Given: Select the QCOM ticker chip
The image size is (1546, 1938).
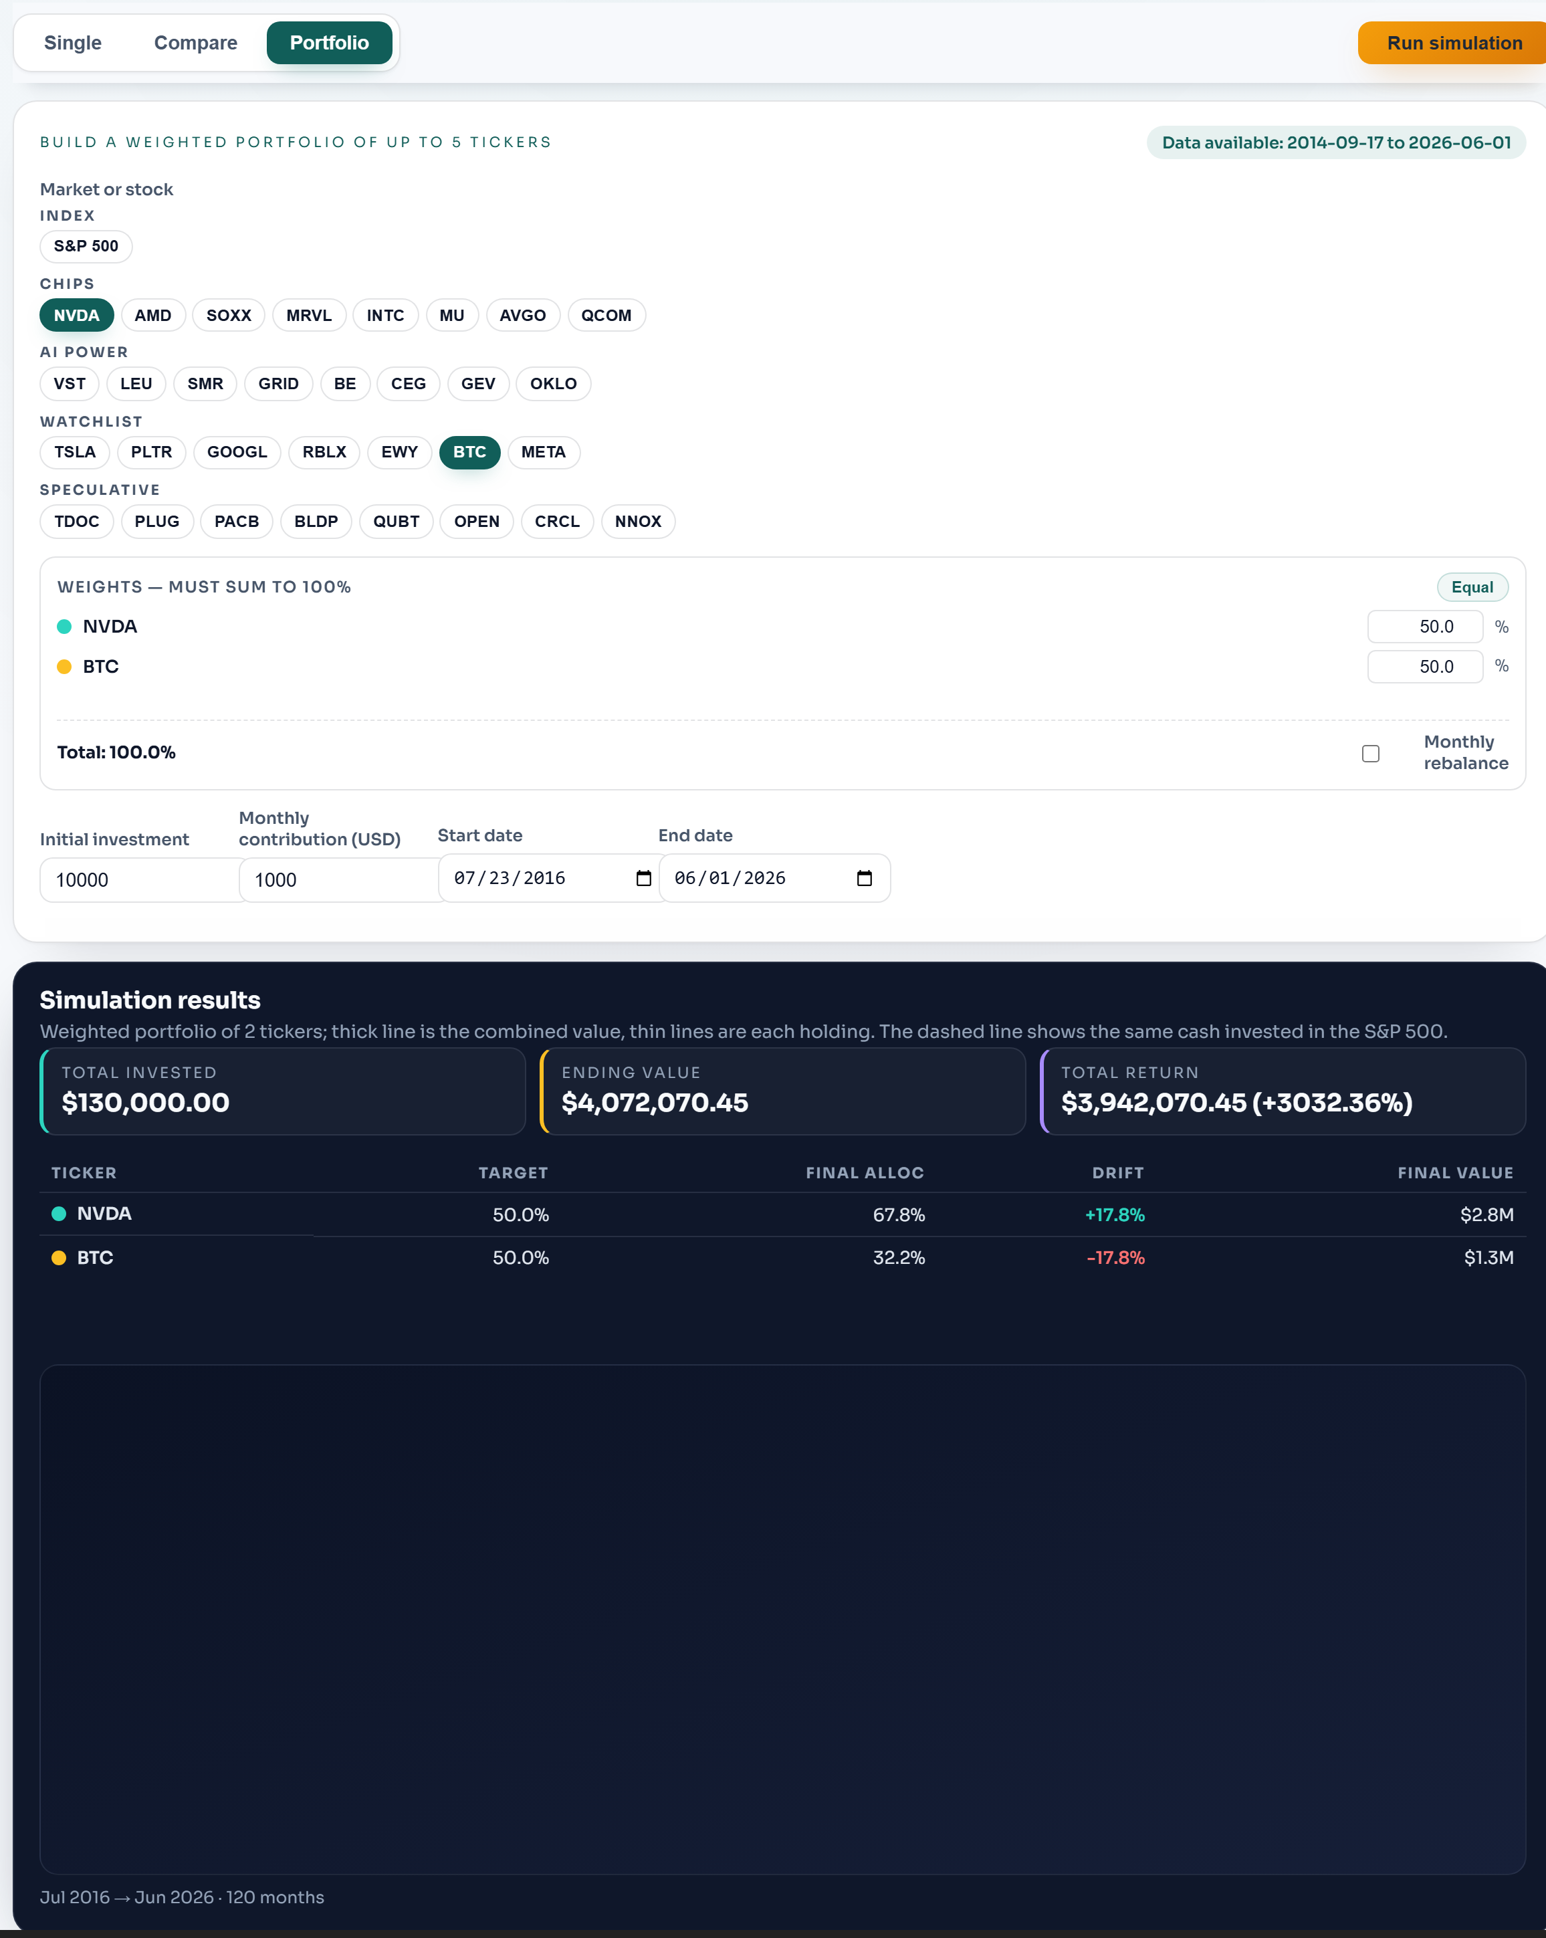Looking at the screenshot, I should point(606,316).
